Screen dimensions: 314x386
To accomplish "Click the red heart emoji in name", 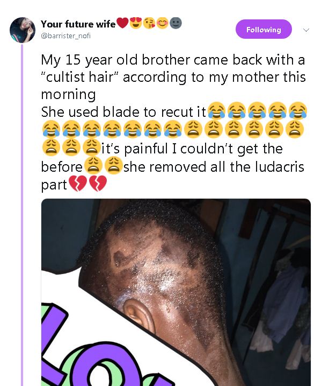I will coord(122,23).
